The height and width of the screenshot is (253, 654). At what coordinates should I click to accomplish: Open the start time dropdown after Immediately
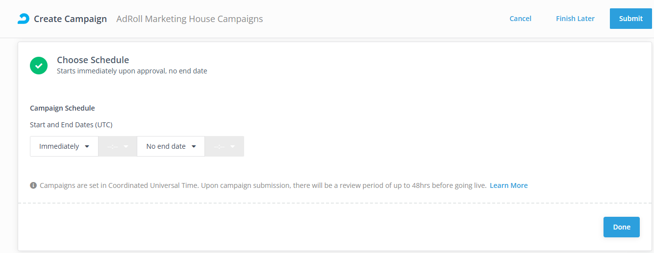click(118, 146)
